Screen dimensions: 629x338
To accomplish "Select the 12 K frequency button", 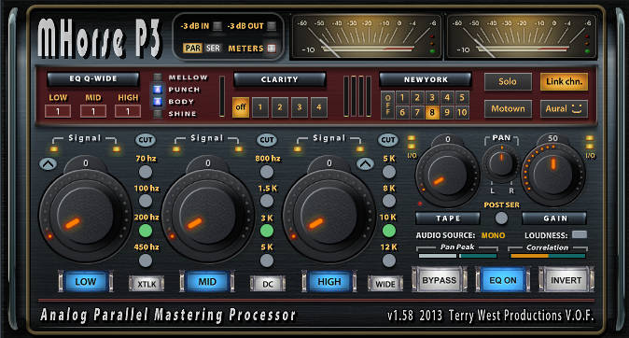I will tap(388, 261).
